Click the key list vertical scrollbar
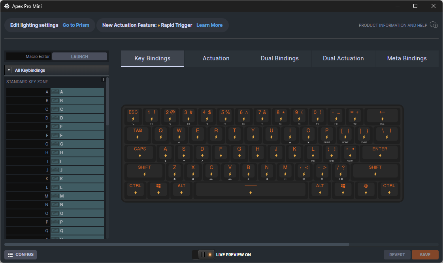Image resolution: width=443 pixels, height=263 pixels. 107,102
